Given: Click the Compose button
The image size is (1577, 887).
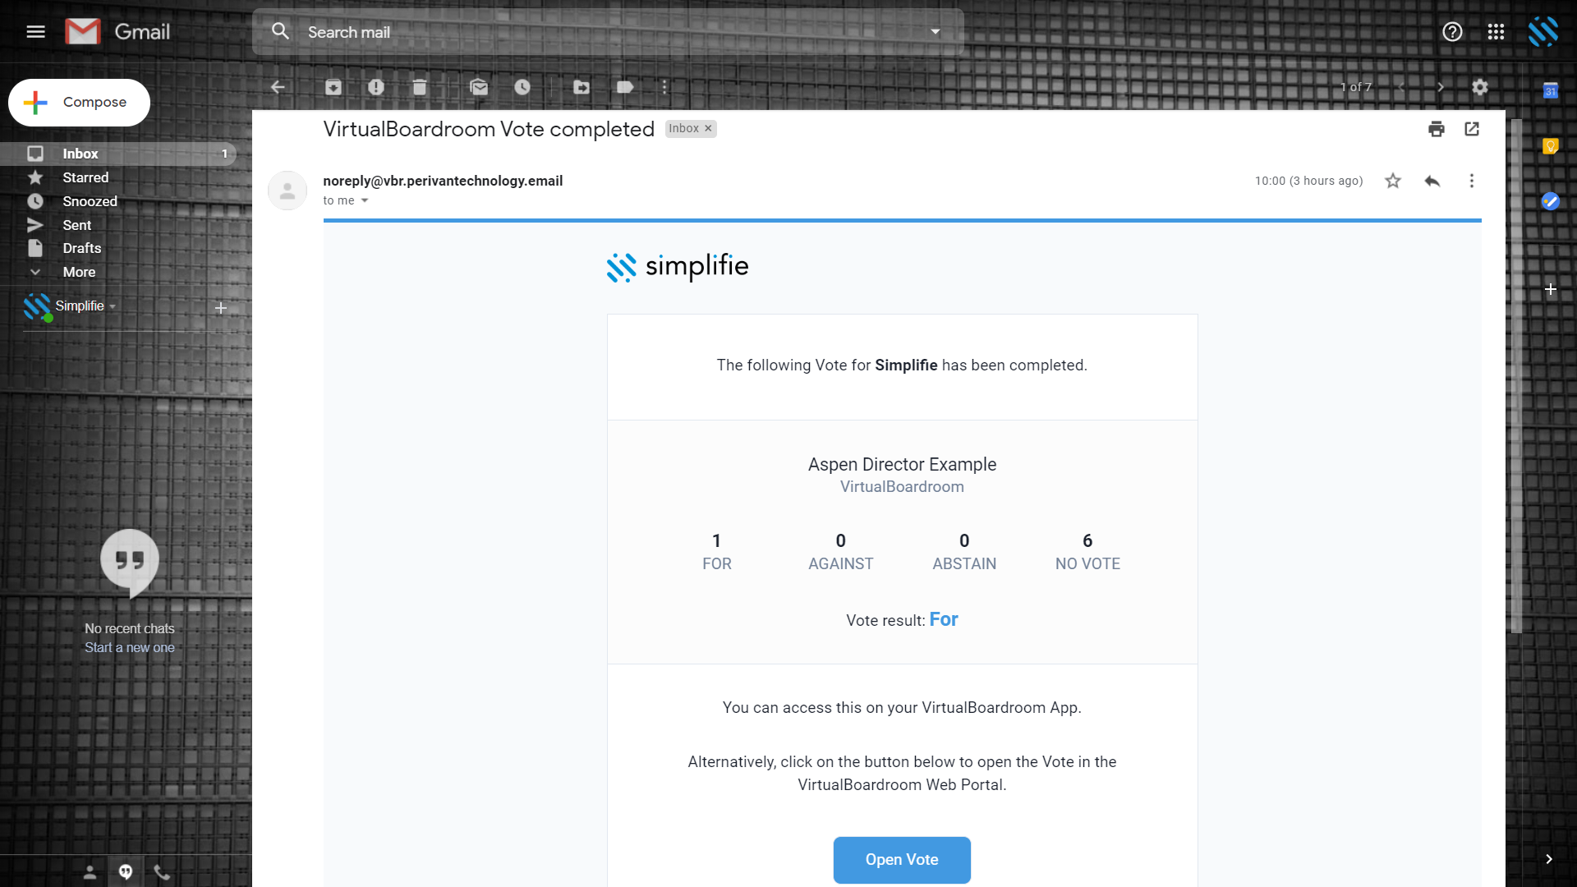Looking at the screenshot, I should tap(79, 103).
